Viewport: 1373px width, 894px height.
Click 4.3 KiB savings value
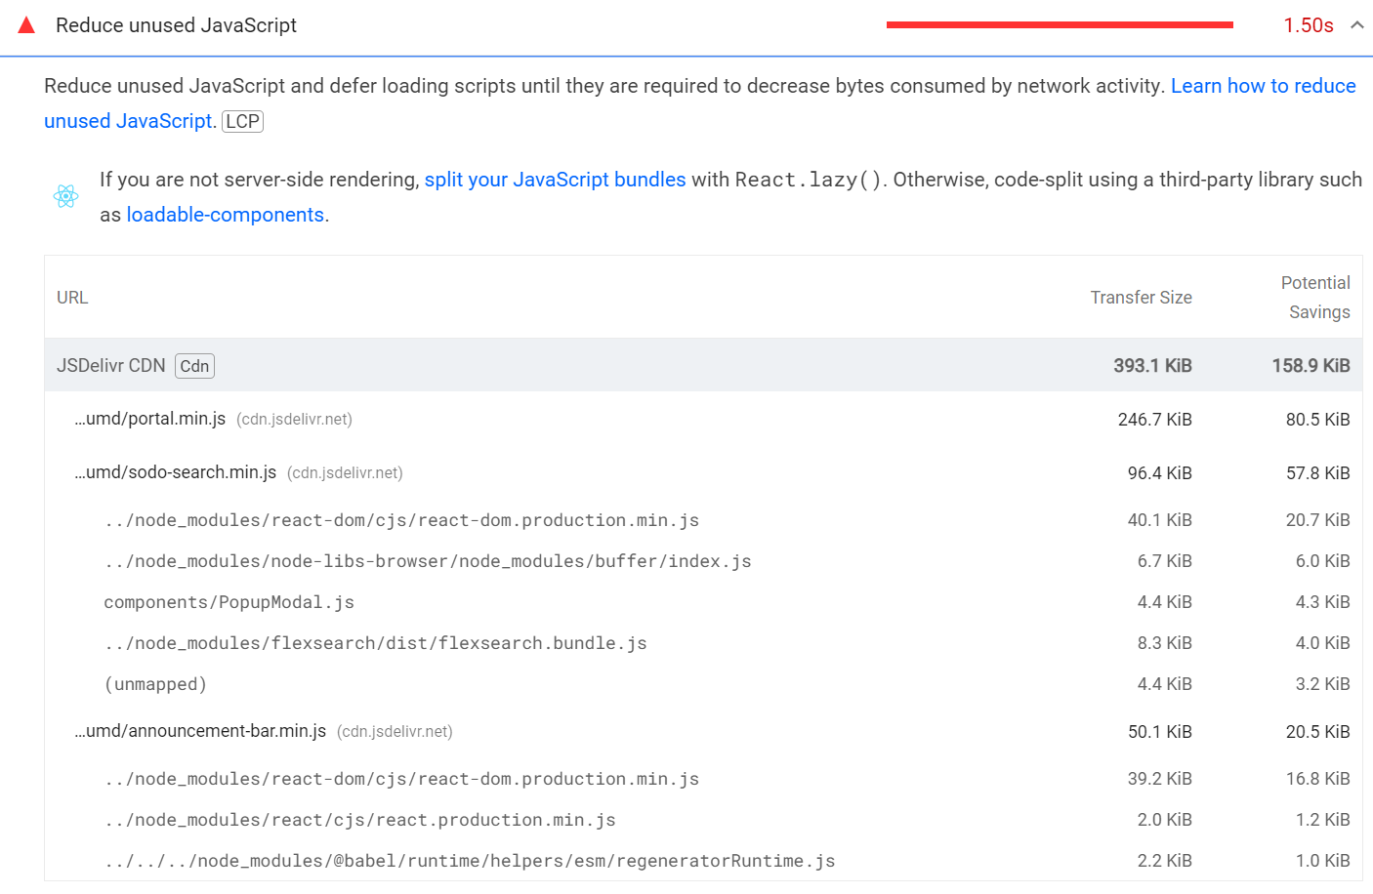[x=1322, y=602]
